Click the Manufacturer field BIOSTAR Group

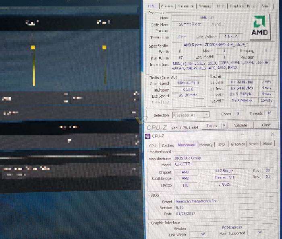tap(224, 158)
